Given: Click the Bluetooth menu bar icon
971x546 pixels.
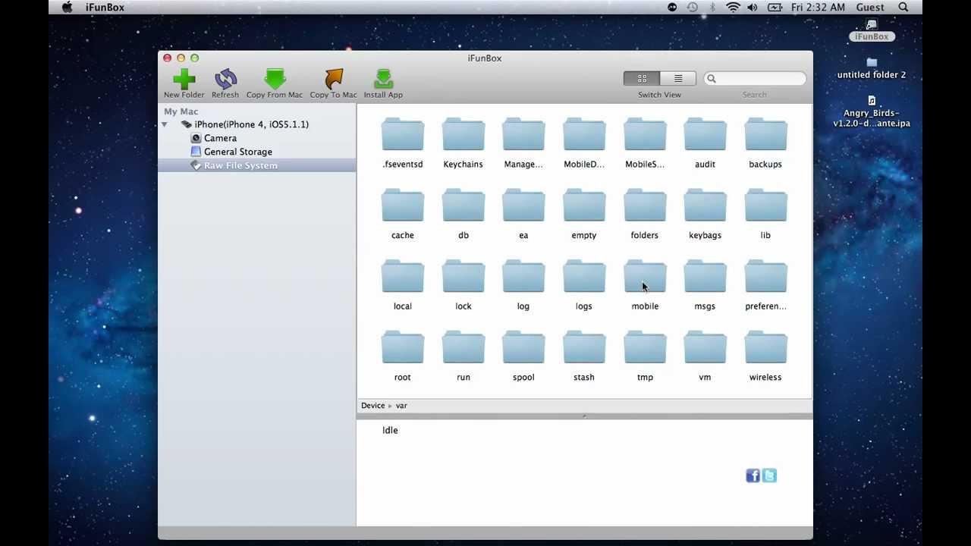Looking at the screenshot, I should [x=712, y=7].
